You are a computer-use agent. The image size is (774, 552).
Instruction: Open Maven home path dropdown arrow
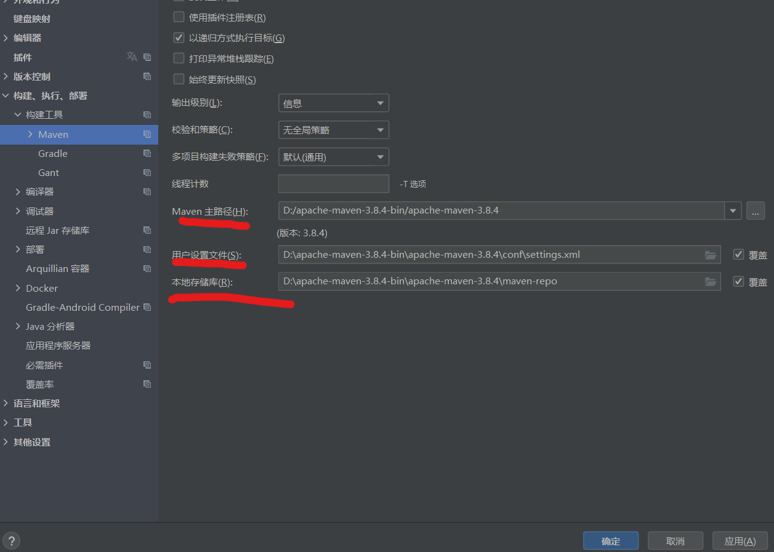(x=733, y=210)
